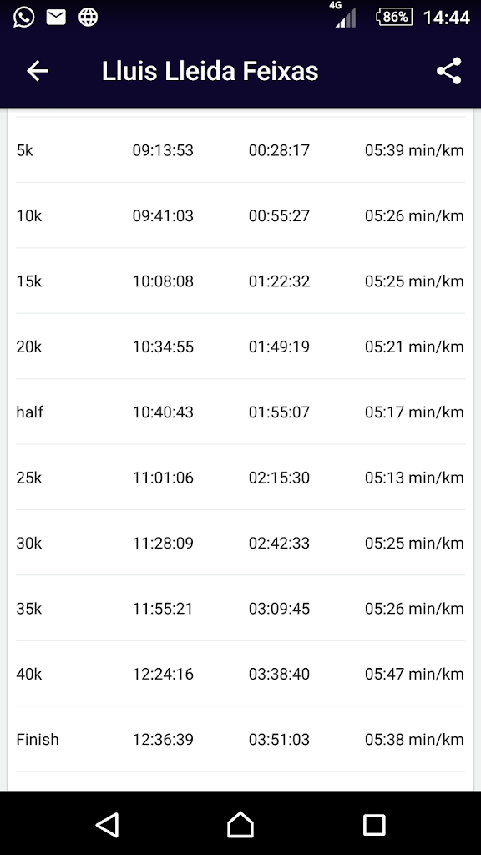The width and height of the screenshot is (481, 855).
Task: Tap the Android back navigation button
Action: click(x=108, y=824)
